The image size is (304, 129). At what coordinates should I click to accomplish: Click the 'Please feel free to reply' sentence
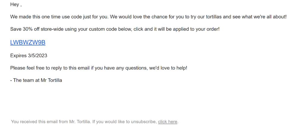99,68
